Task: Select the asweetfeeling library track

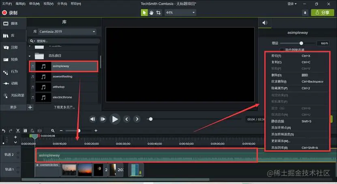Action: coord(64,77)
